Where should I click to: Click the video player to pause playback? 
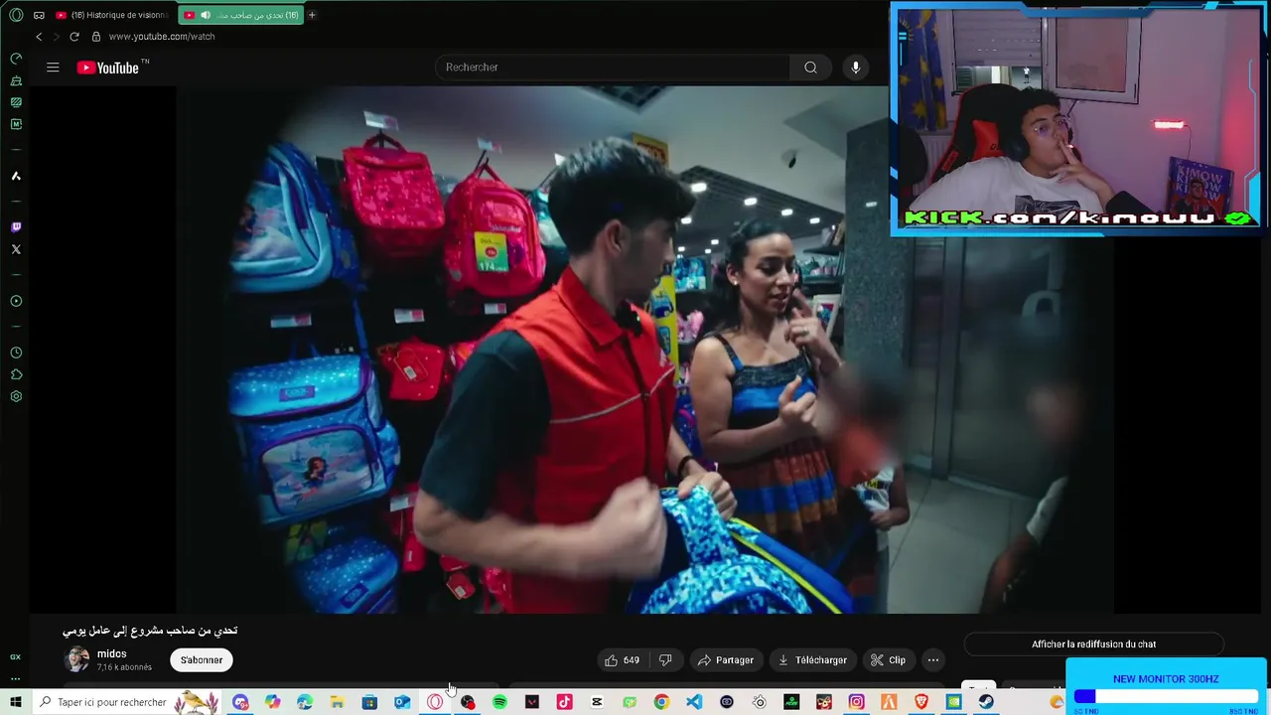pos(532,350)
